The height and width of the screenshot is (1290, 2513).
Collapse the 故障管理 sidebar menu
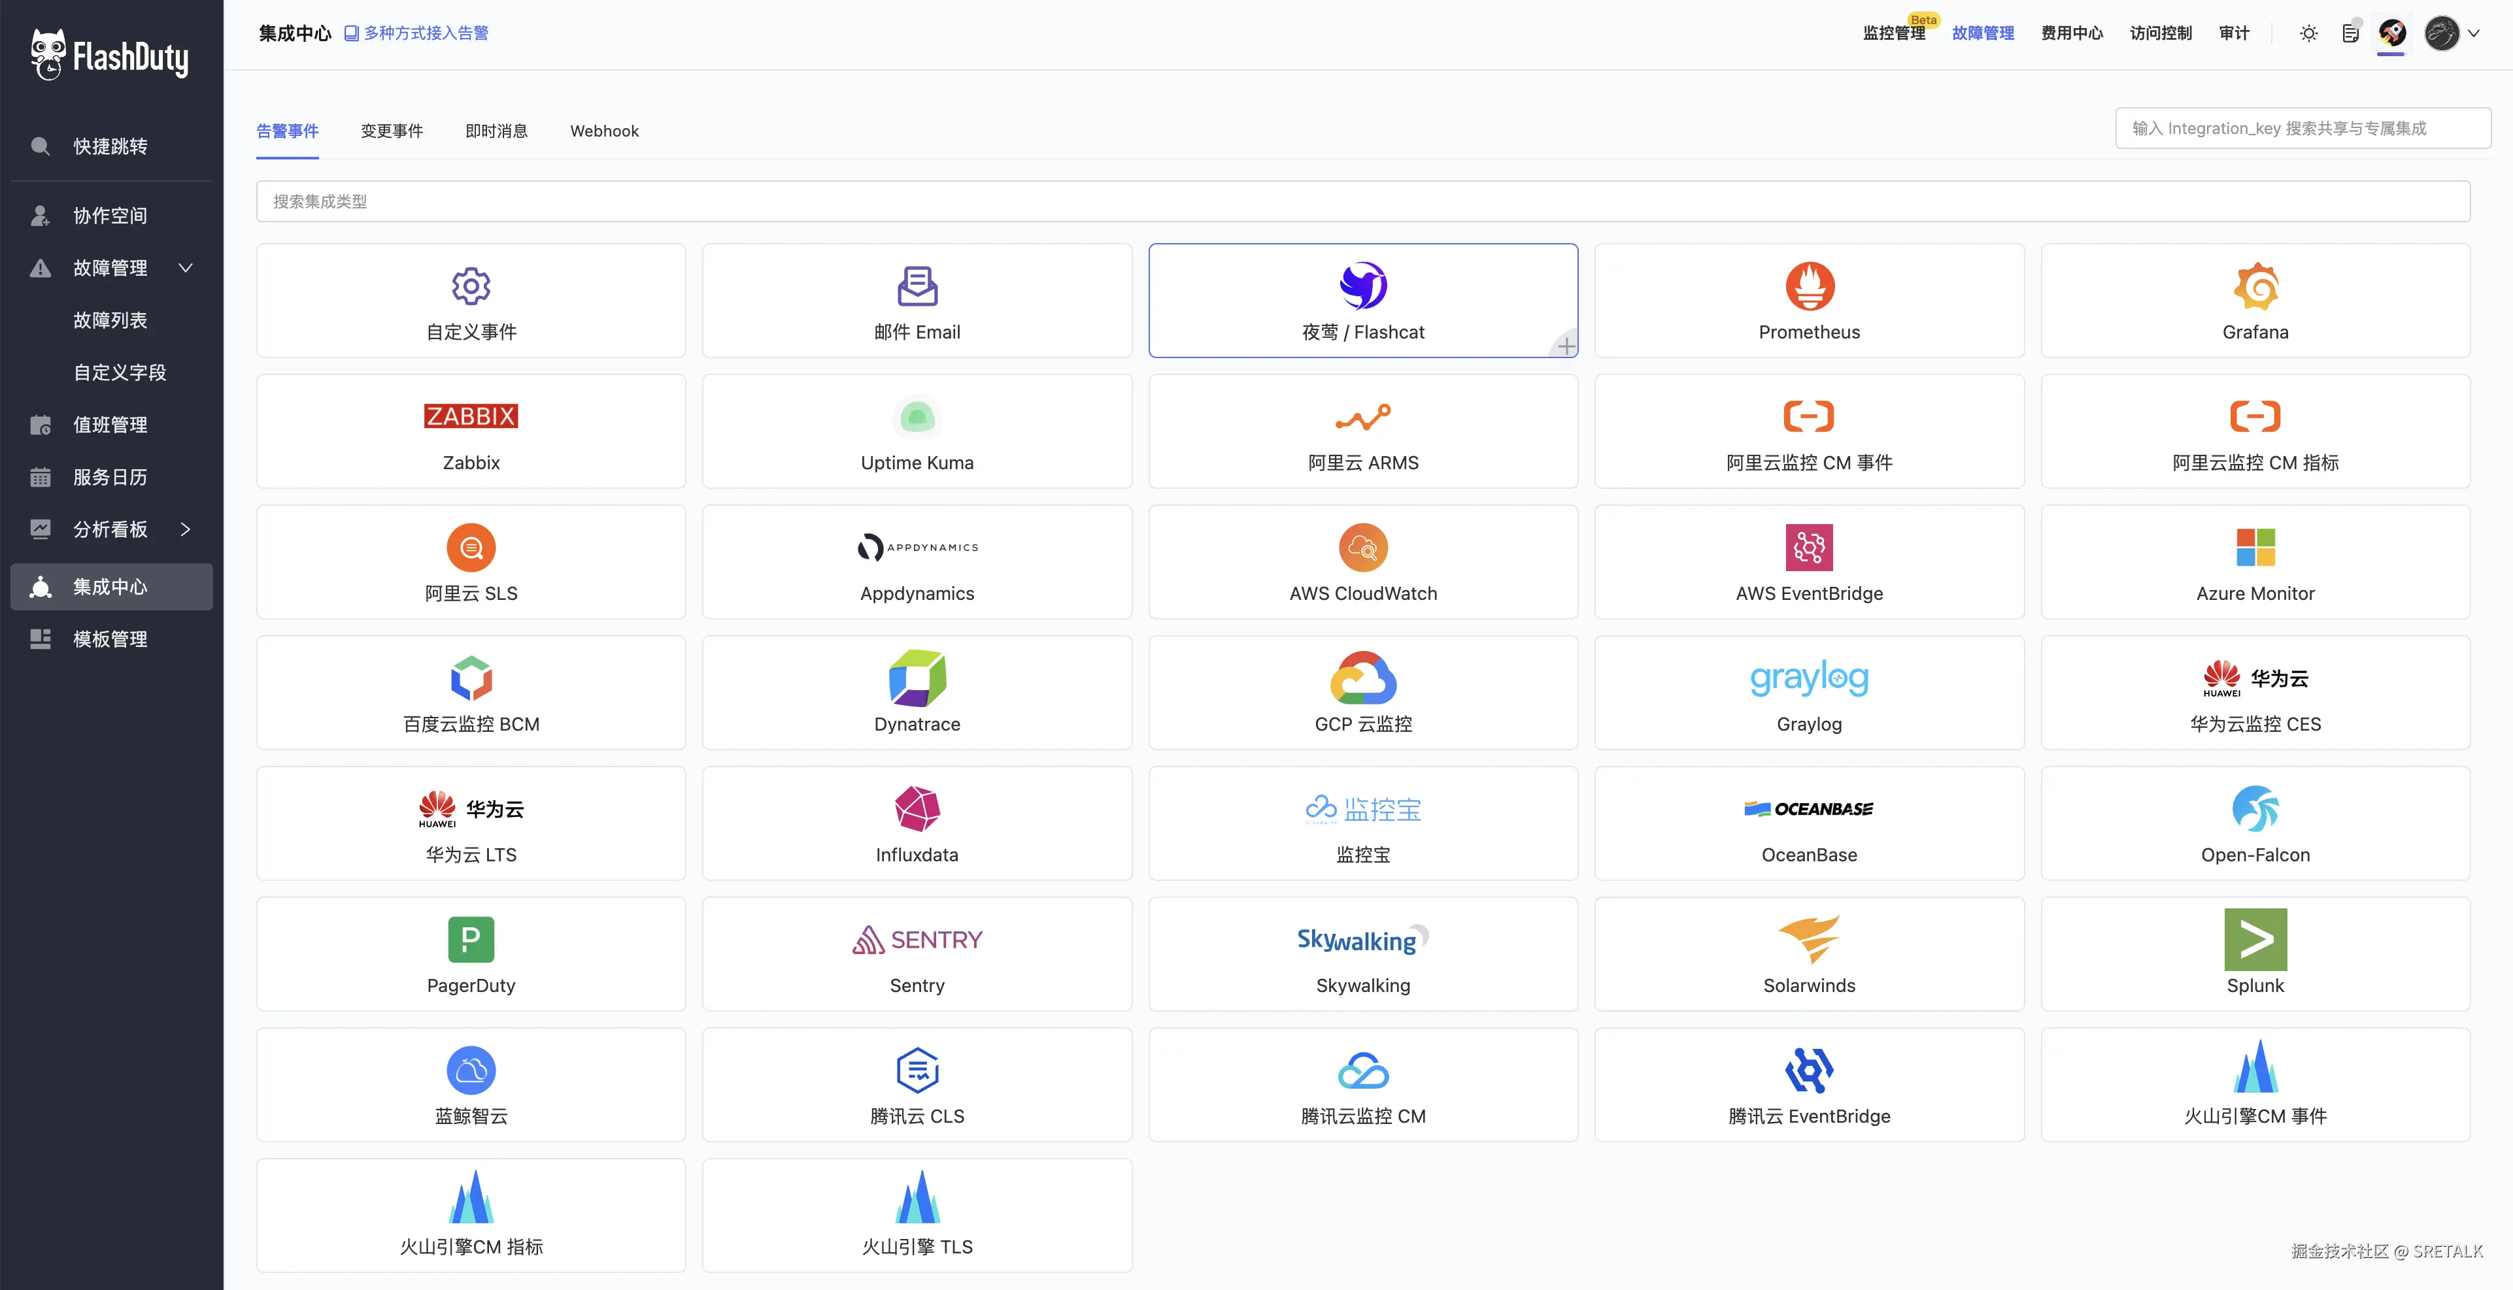[186, 268]
